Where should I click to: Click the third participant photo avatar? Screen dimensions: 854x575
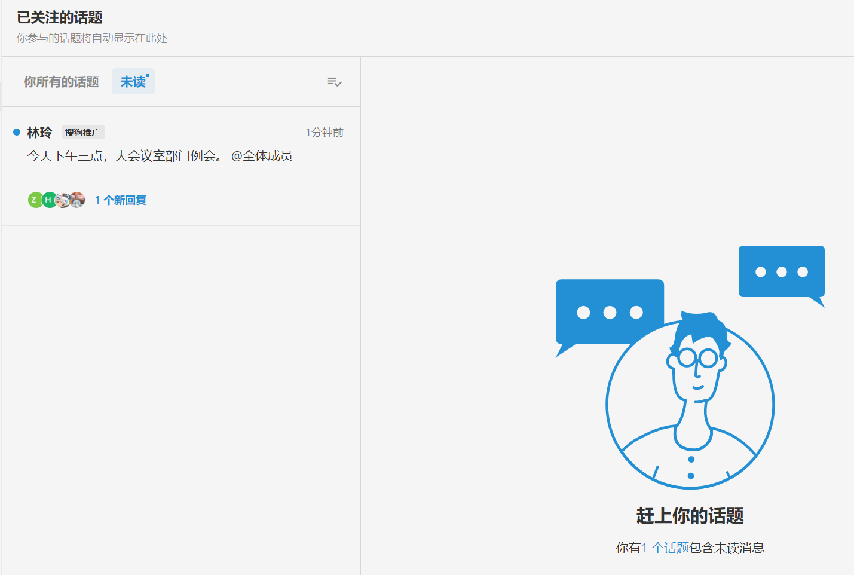pyautogui.click(x=62, y=200)
